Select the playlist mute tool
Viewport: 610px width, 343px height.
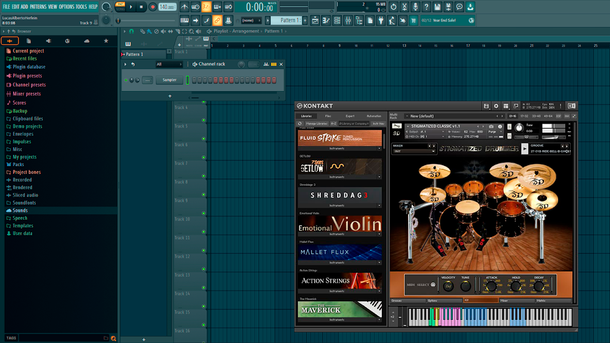tap(163, 31)
